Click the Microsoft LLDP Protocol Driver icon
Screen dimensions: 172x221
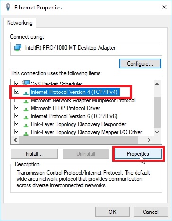(26, 109)
